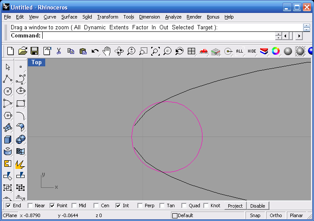
Task: Toggle the Point osnap checkbox
Action: 52,205
